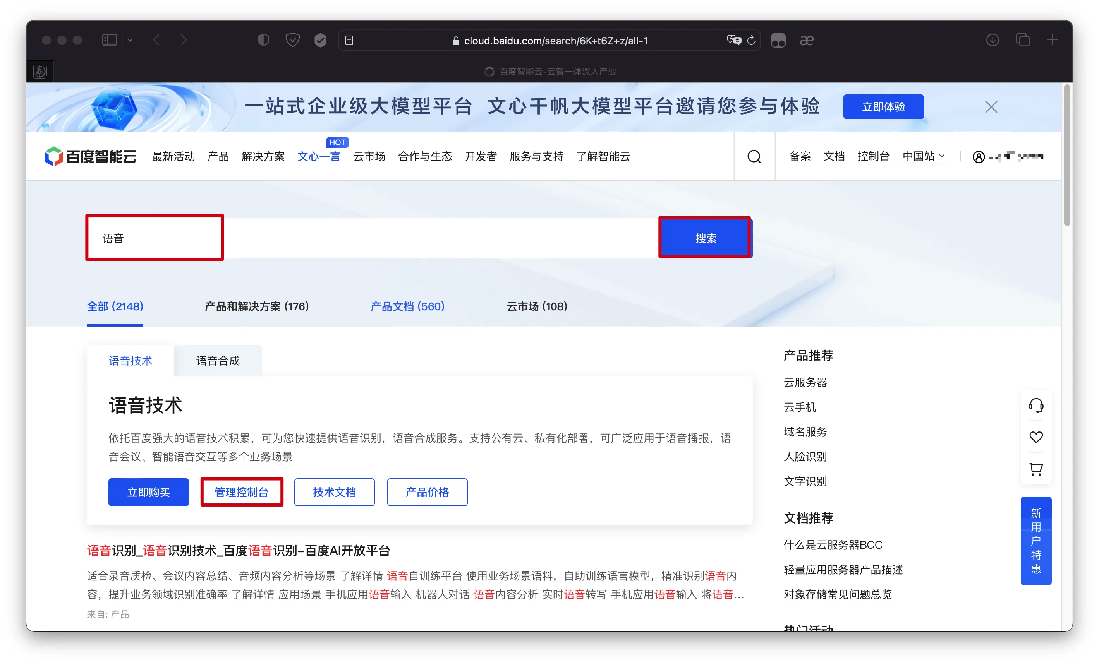
Task: Select the 语音合成 card tab
Action: pos(218,361)
